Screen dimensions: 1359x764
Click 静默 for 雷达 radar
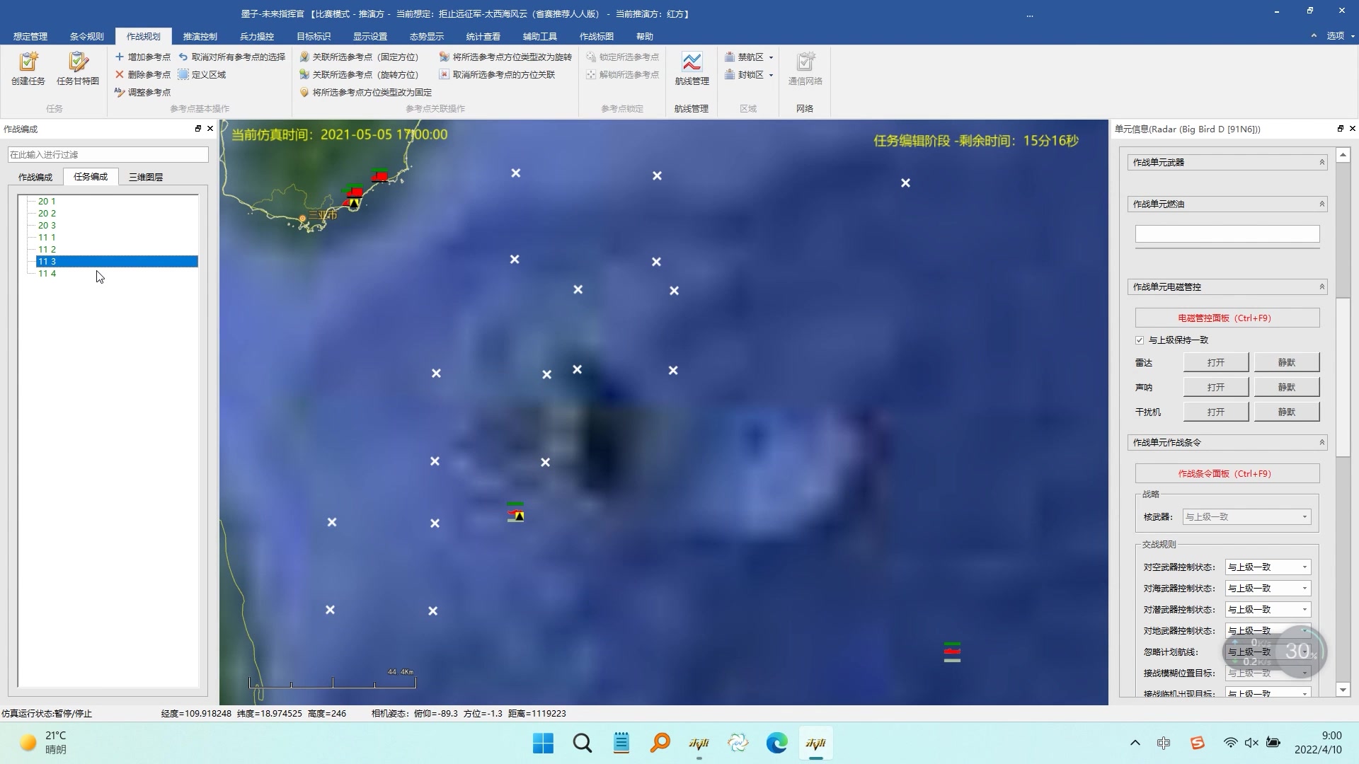coord(1287,363)
